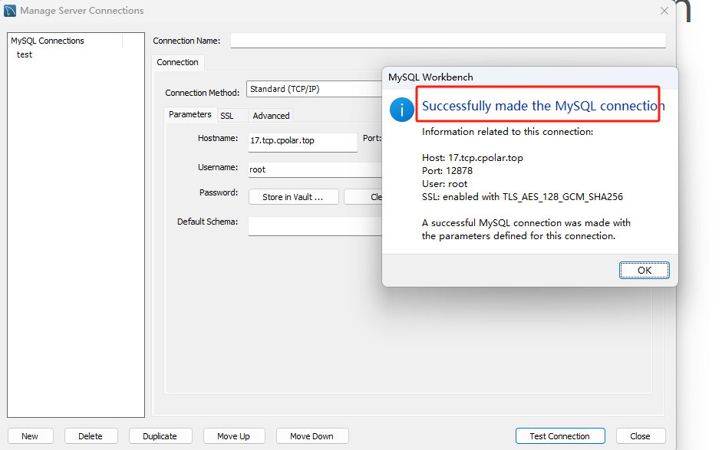Close the Manage Server Connections dialog using Close
The width and height of the screenshot is (722, 450).
point(641,435)
